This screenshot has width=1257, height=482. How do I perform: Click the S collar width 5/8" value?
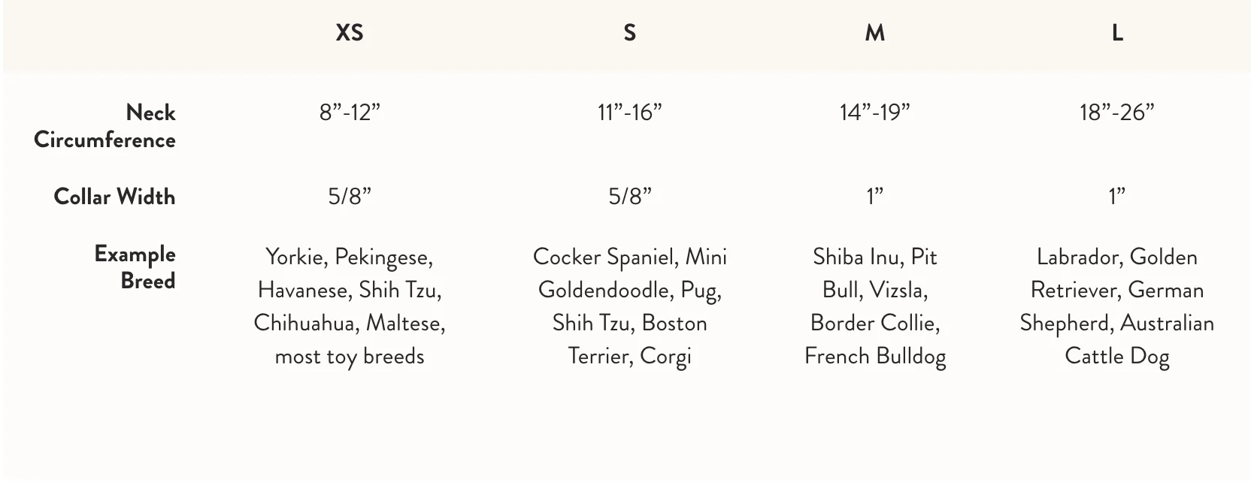tap(630, 197)
